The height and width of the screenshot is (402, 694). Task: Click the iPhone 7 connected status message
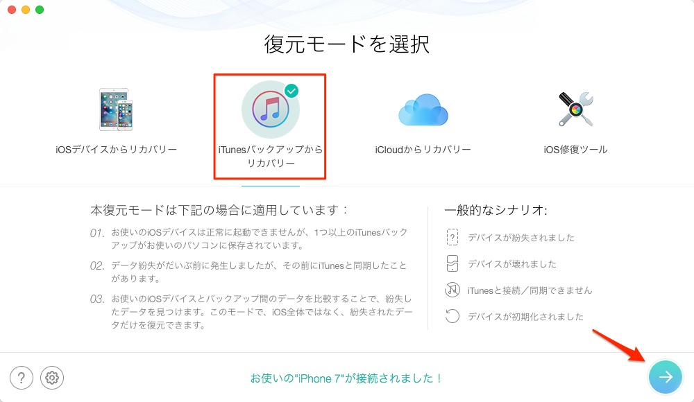[346, 378]
